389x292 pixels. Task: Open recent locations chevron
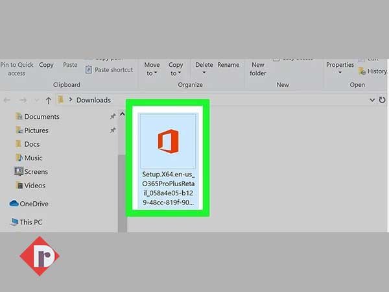[x=37, y=100]
